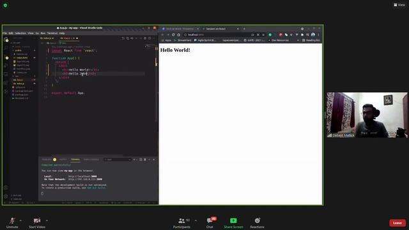Image resolution: width=409 pixels, height=230 pixels.
Task: Open the Help menu in VS Code
Action: pyautogui.click(x=62, y=33)
